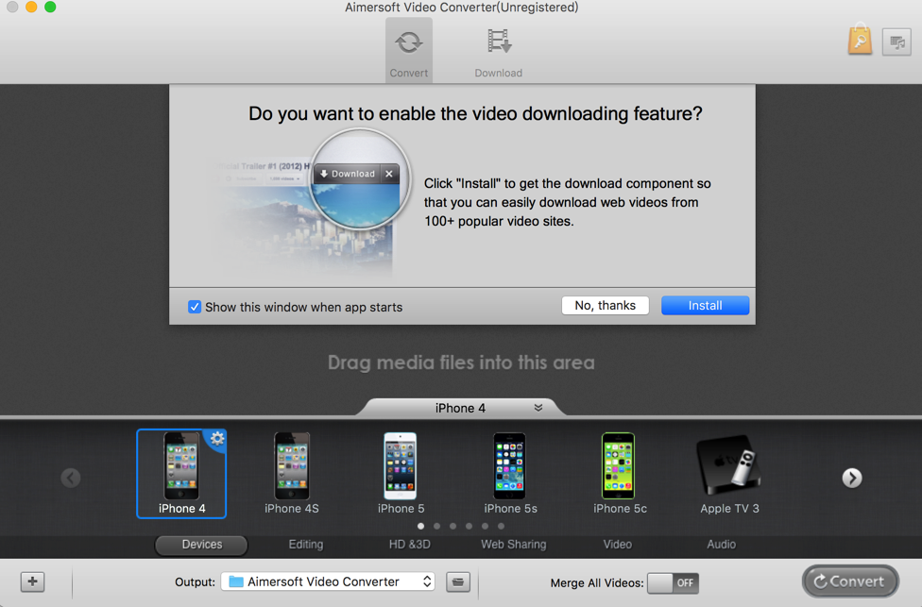Open iPhone 4 preset settings gear
The height and width of the screenshot is (607, 922).
(217, 438)
